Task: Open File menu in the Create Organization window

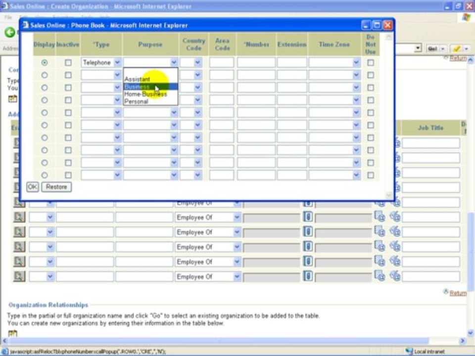Action: click(x=8, y=18)
